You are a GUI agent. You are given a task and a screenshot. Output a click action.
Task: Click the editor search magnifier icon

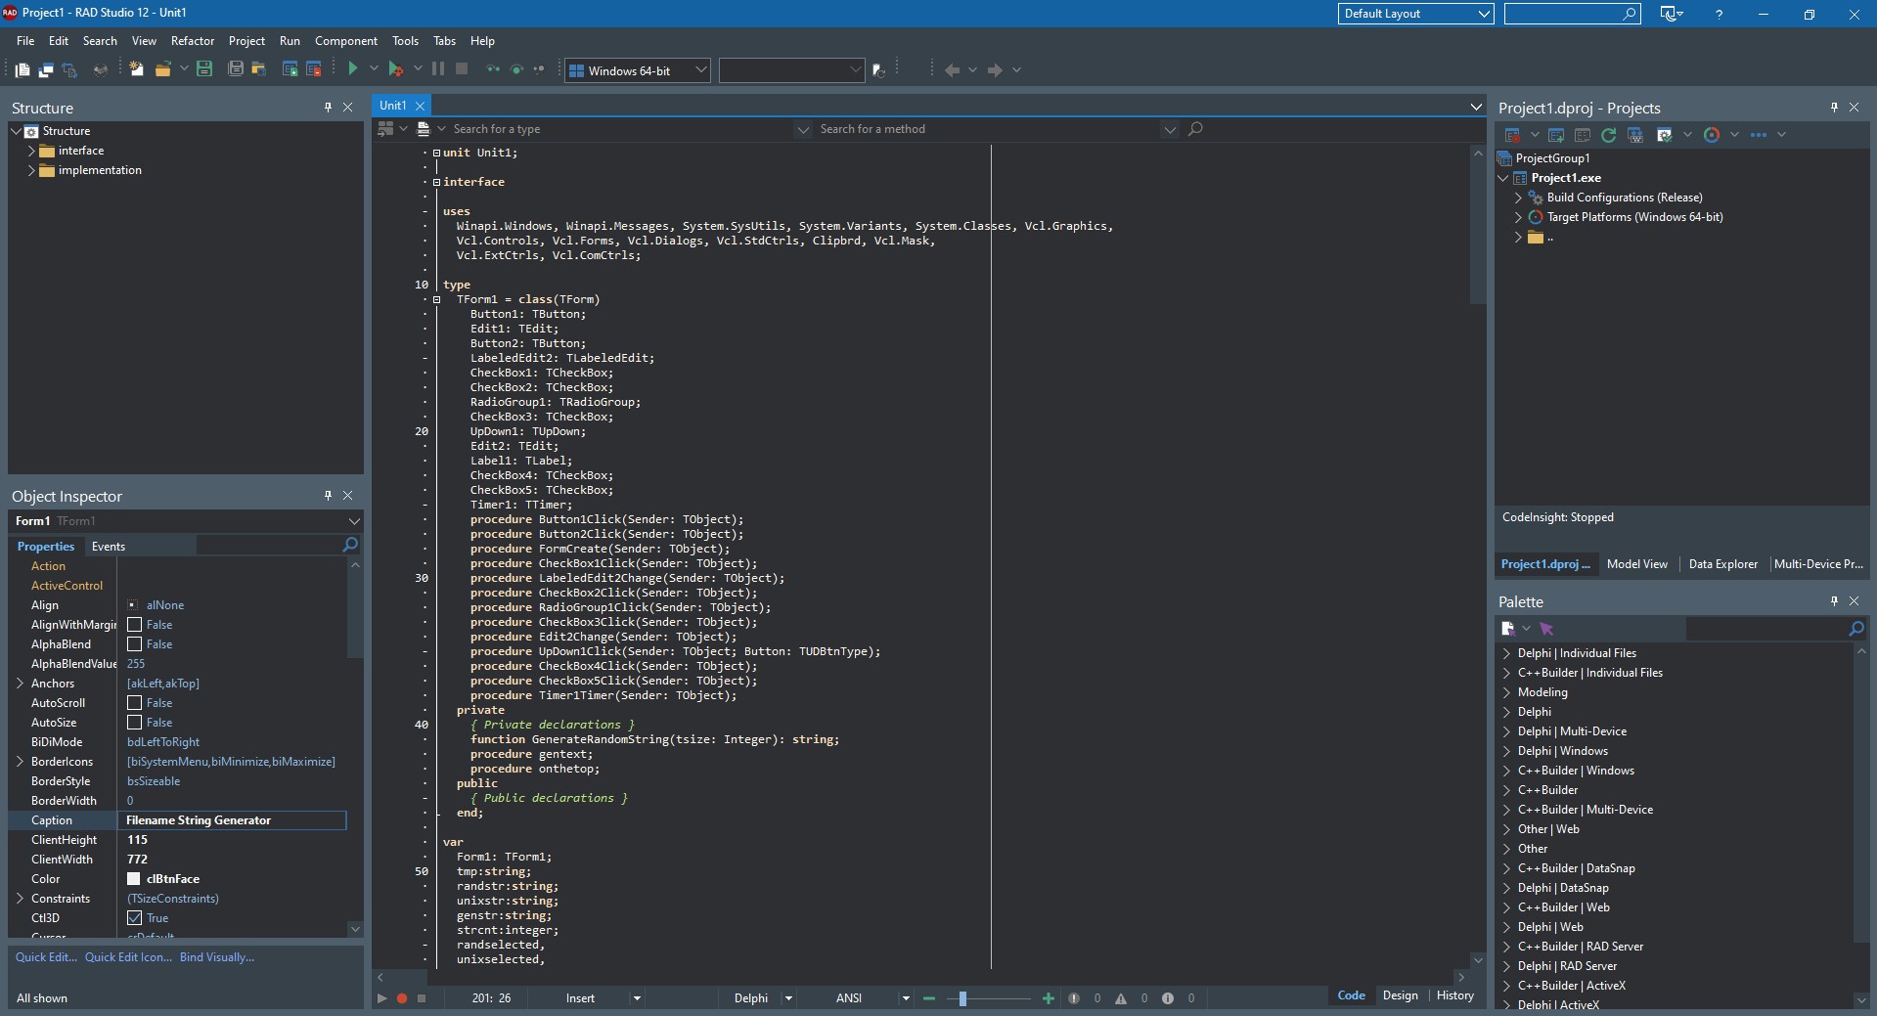(x=1195, y=129)
